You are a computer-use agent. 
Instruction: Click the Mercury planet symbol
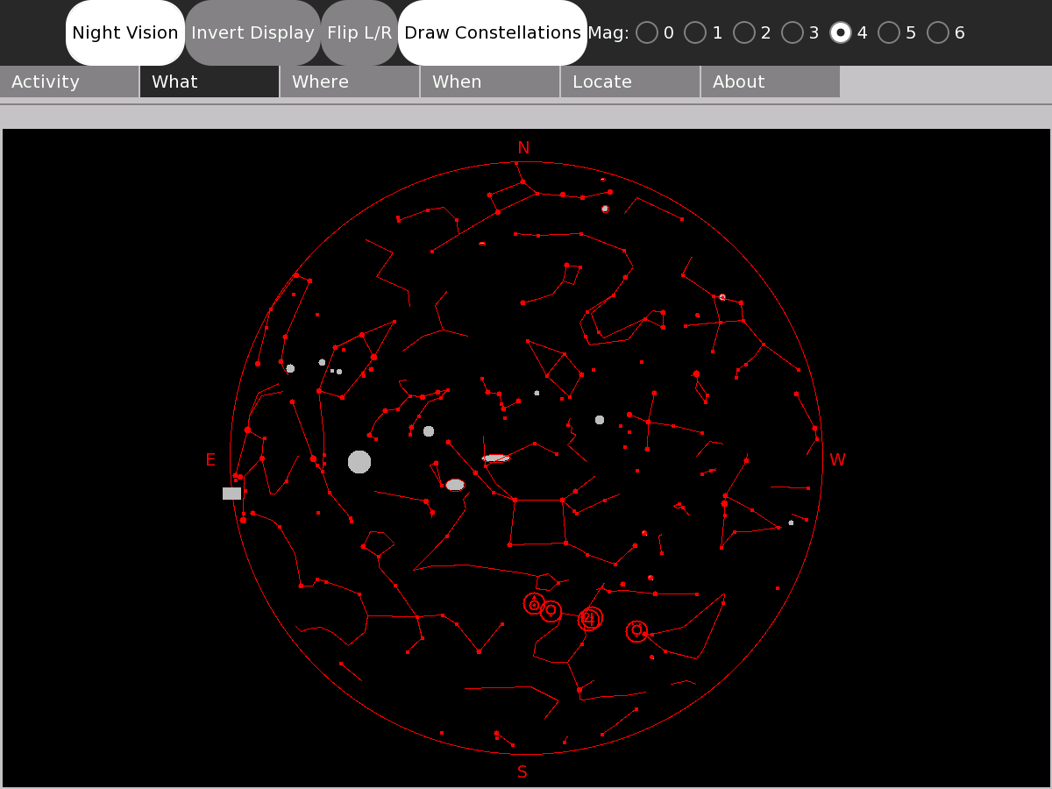tap(637, 630)
